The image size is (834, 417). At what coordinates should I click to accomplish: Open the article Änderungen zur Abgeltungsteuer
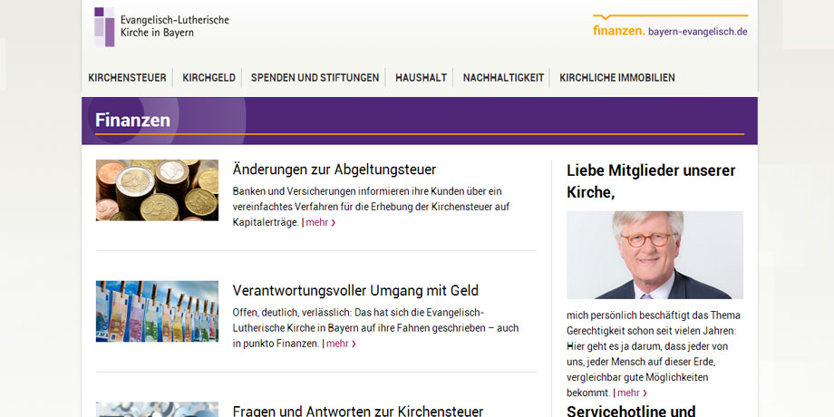334,170
